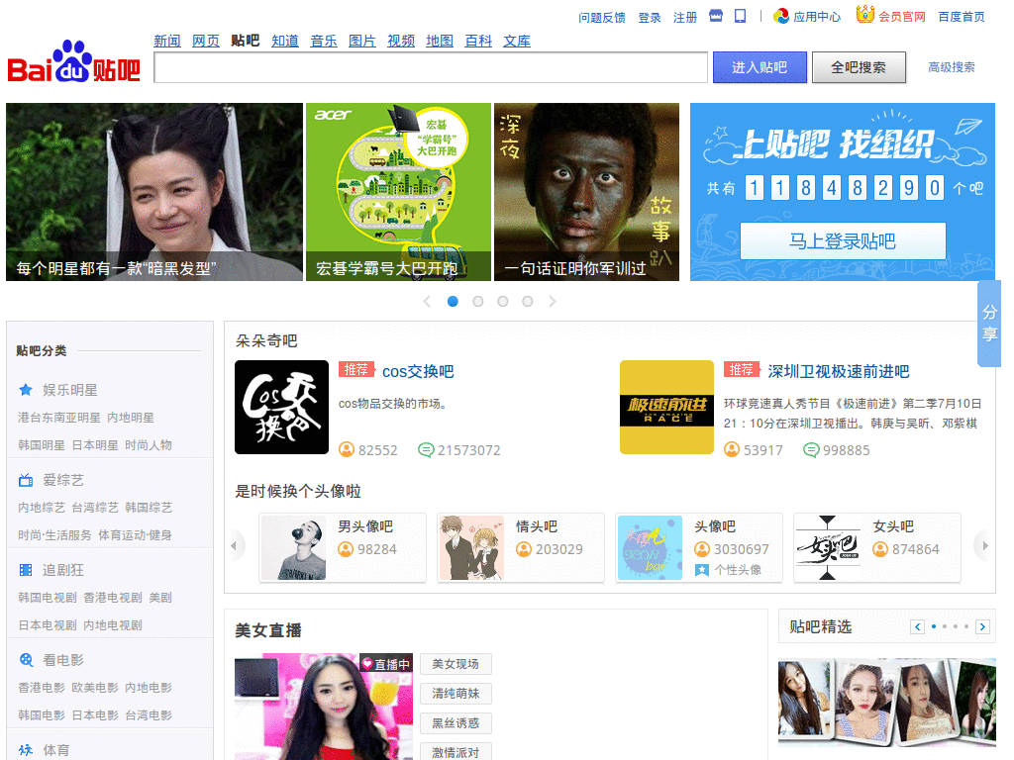Open the 新闻 nav tab
The width and height of the screenshot is (1014, 760).
click(x=166, y=41)
